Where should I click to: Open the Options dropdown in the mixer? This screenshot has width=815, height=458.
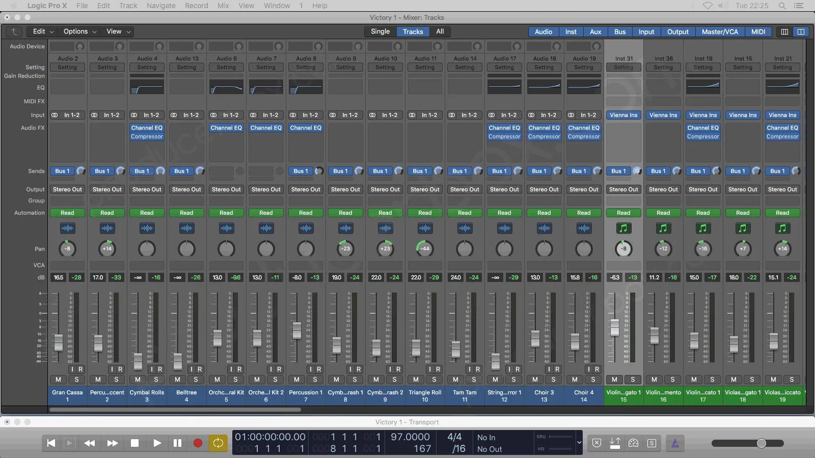(75, 31)
